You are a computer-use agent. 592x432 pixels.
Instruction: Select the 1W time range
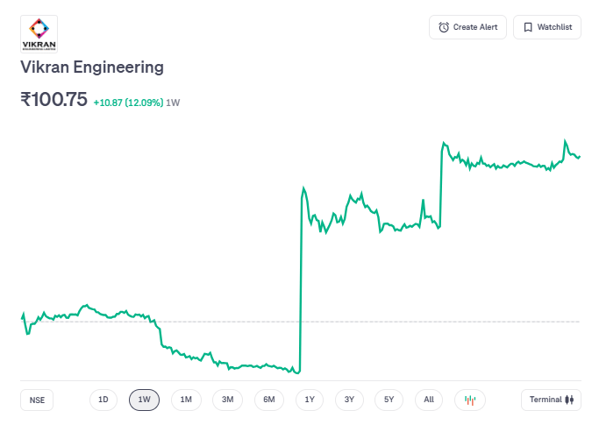[144, 400]
